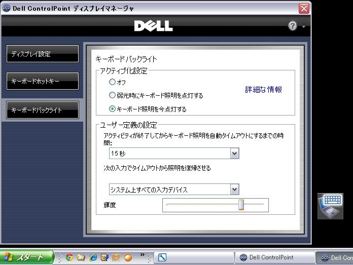The image size is (353, 265).
Task: Open the スタート menu
Action: [x=27, y=257]
